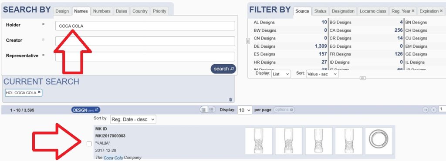Tick the MKI2017000003 result checkbox
The image size is (446, 161).
coord(89,144)
